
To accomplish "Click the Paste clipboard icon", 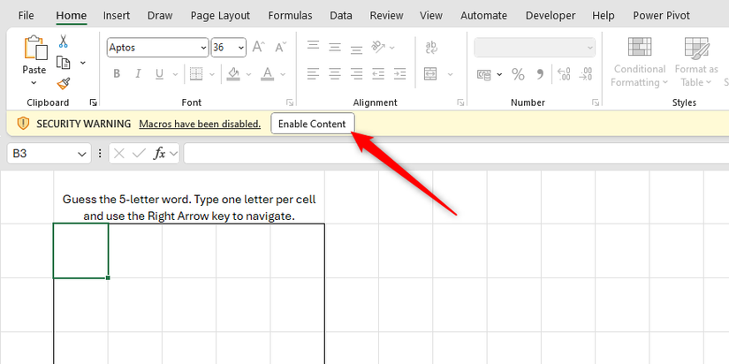I will click(x=35, y=48).
